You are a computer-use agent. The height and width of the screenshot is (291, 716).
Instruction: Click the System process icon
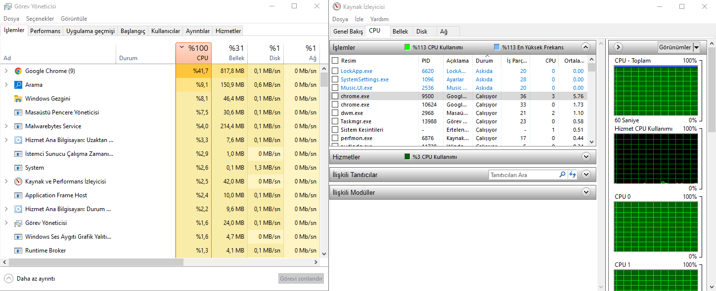point(18,168)
